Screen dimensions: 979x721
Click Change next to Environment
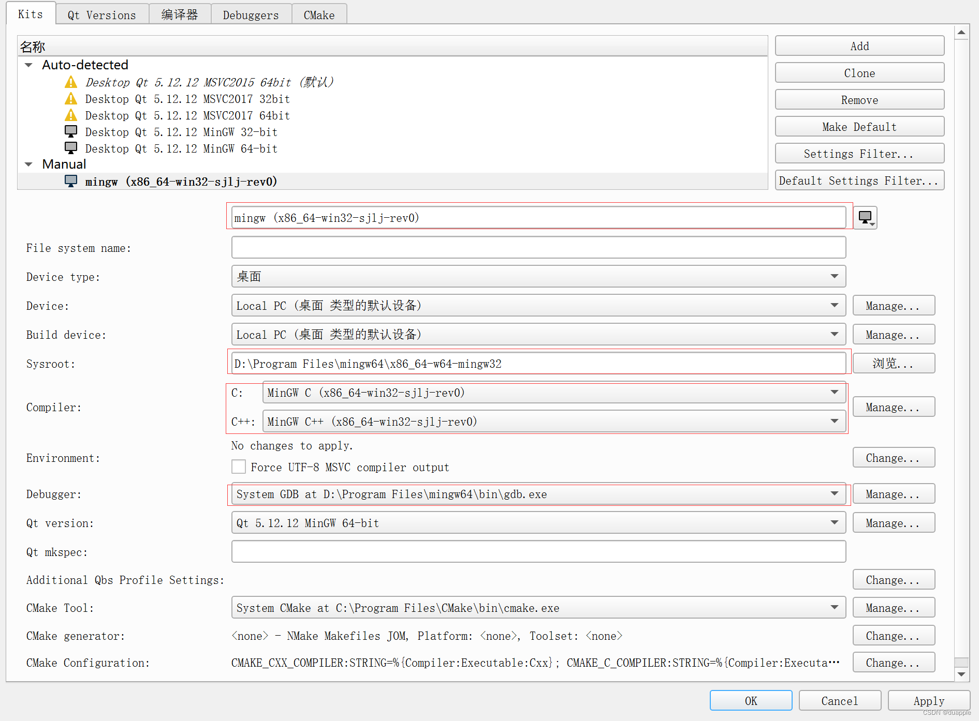click(x=894, y=458)
